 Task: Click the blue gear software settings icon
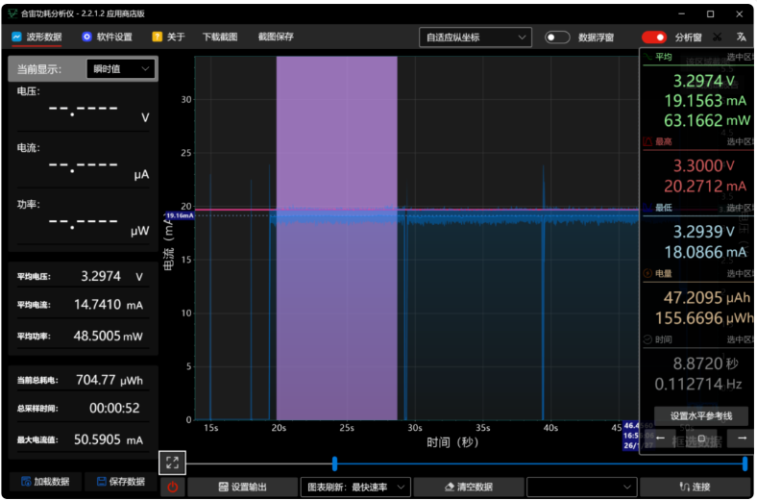(x=86, y=37)
